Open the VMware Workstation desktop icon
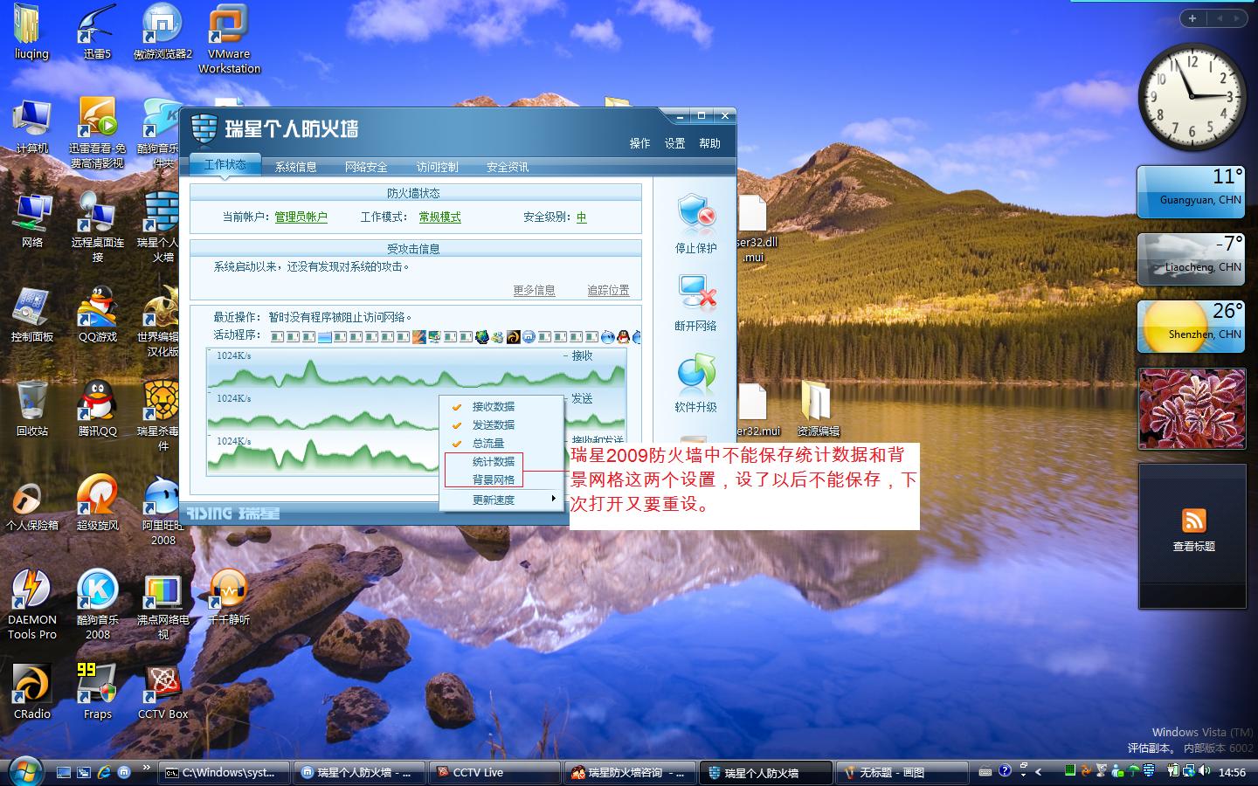This screenshot has height=786, width=1258. point(229,39)
